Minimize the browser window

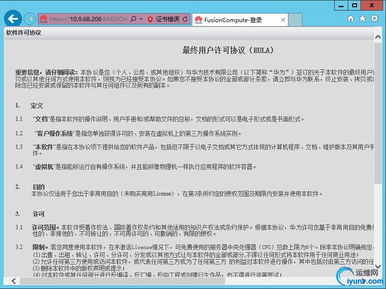point(341,5)
